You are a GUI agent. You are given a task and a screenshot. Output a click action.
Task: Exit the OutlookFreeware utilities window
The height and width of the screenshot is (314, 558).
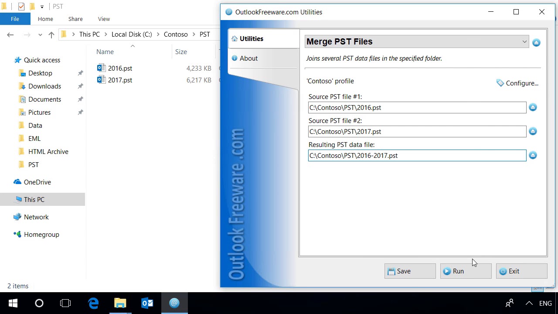521,271
